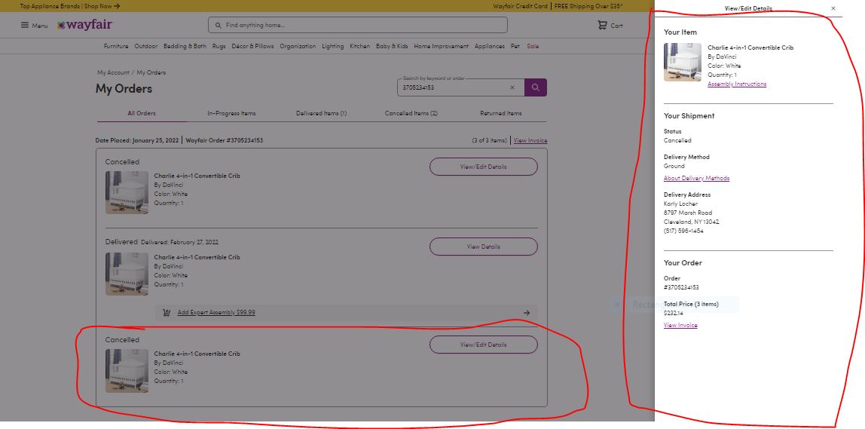The width and height of the screenshot is (865, 429).
Task: Open Décor & Pillows category
Action: (252, 47)
